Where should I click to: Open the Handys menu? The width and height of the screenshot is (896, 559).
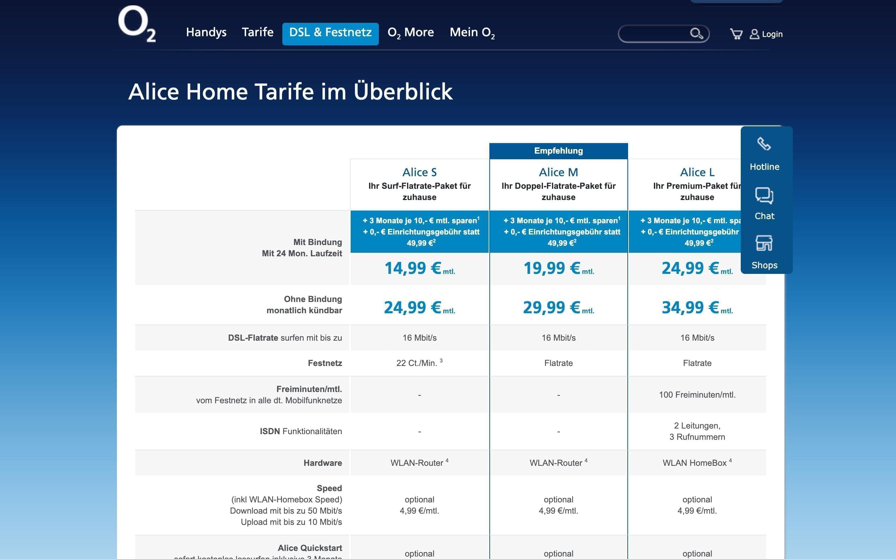[206, 33]
